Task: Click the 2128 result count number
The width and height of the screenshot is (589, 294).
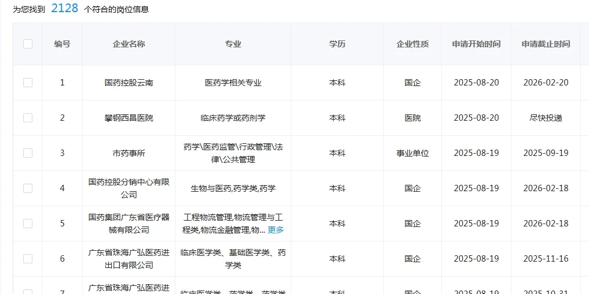Action: [65, 8]
